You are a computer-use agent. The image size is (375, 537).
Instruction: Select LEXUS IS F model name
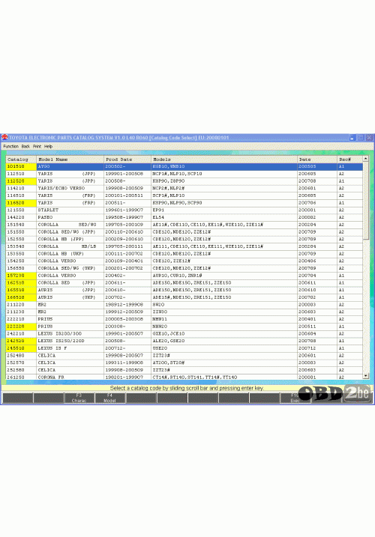pyautogui.click(x=70, y=348)
